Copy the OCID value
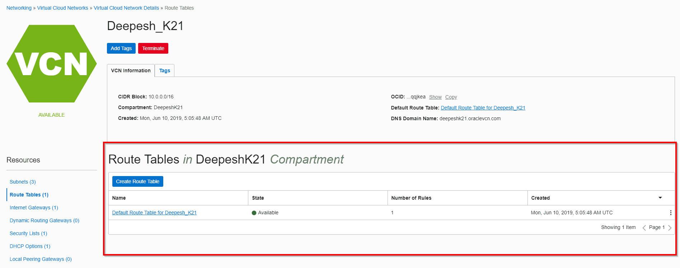The height and width of the screenshot is (268, 680). point(451,97)
